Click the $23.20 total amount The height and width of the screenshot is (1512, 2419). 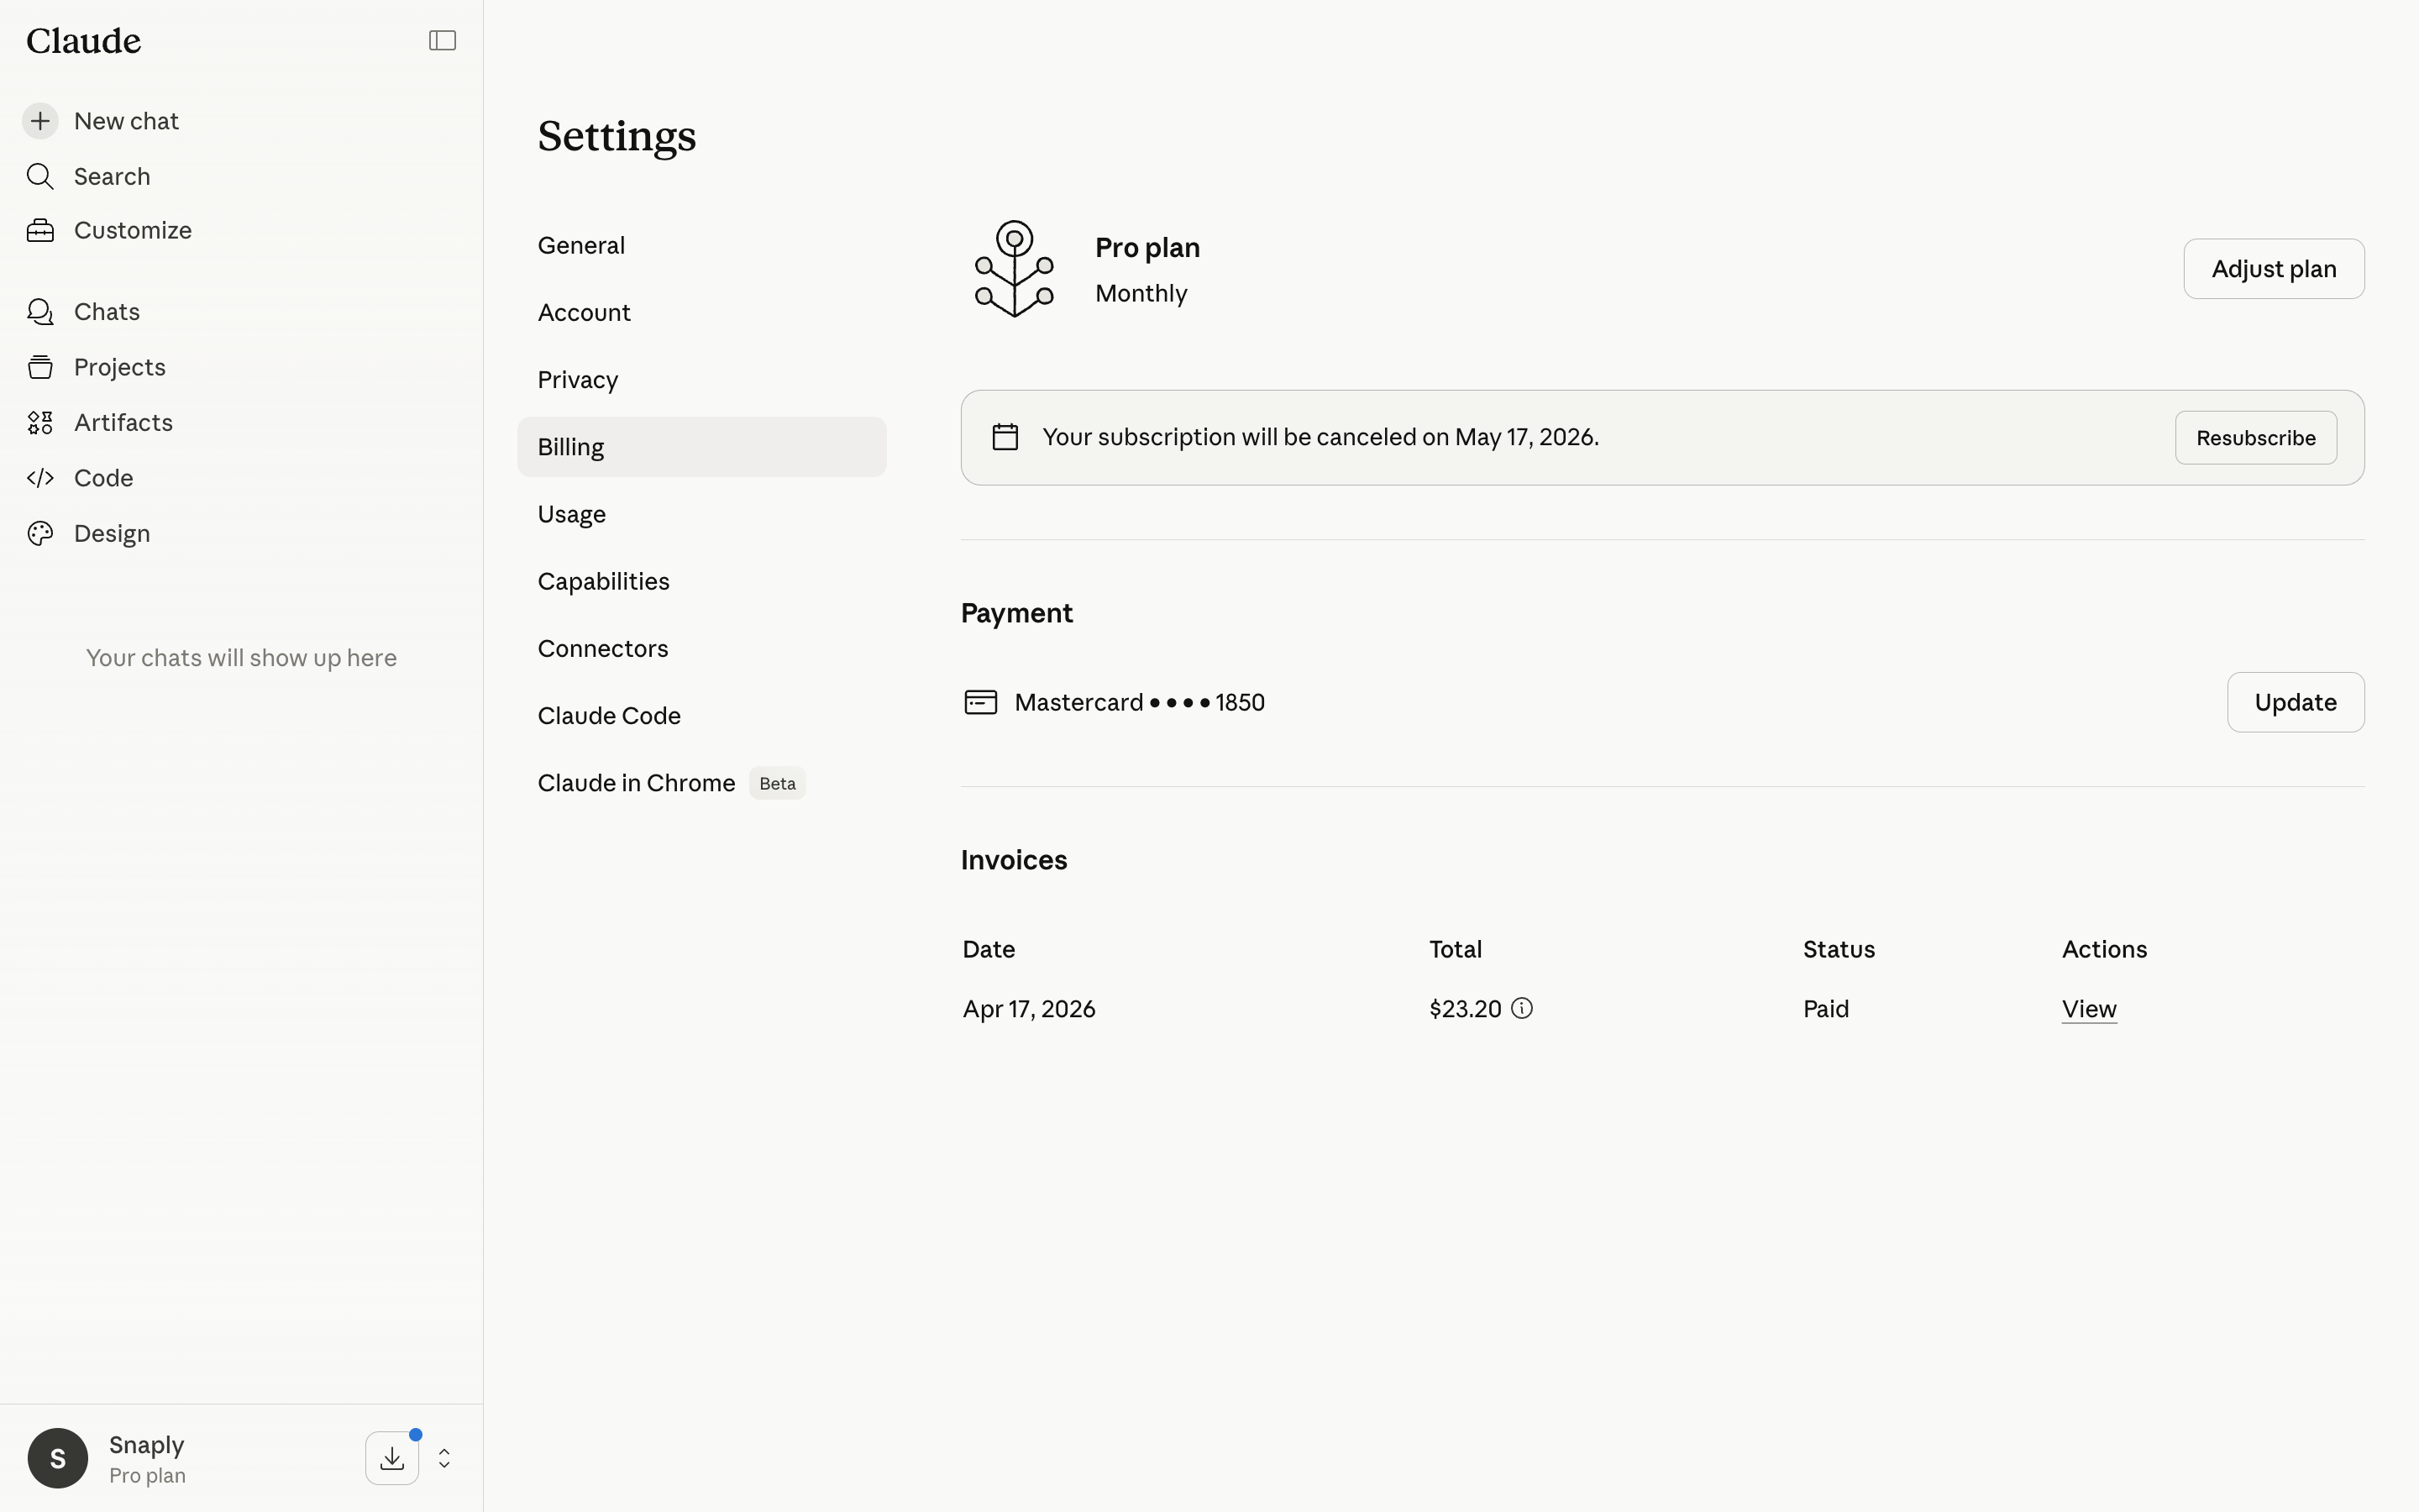pyautogui.click(x=1466, y=1009)
